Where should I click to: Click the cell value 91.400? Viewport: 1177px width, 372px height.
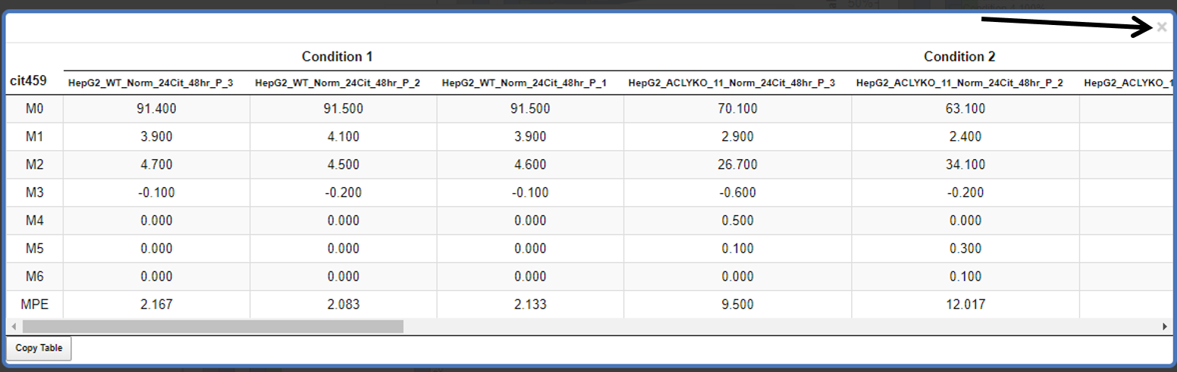(x=156, y=108)
